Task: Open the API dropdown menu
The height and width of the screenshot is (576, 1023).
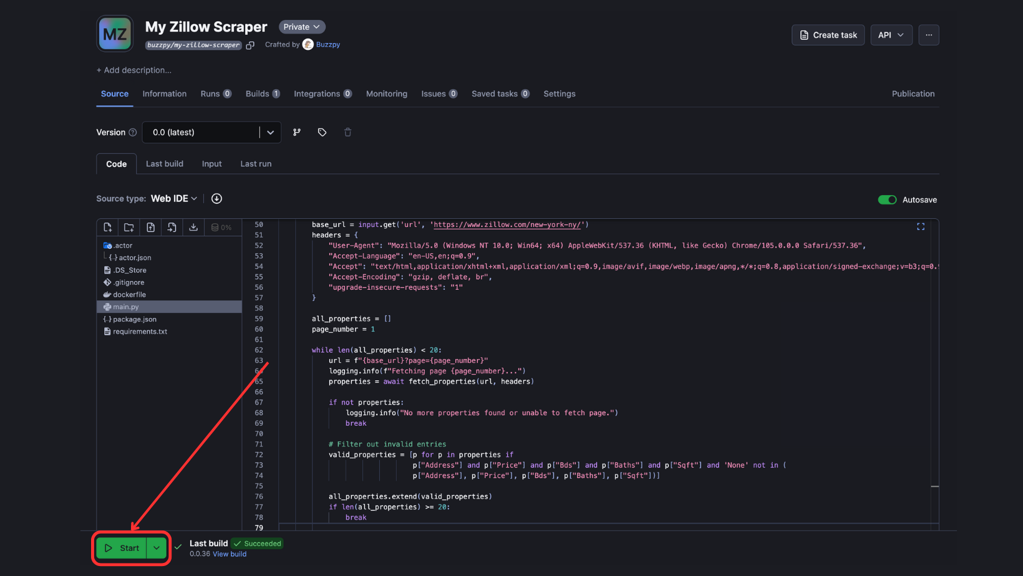Action: click(891, 35)
